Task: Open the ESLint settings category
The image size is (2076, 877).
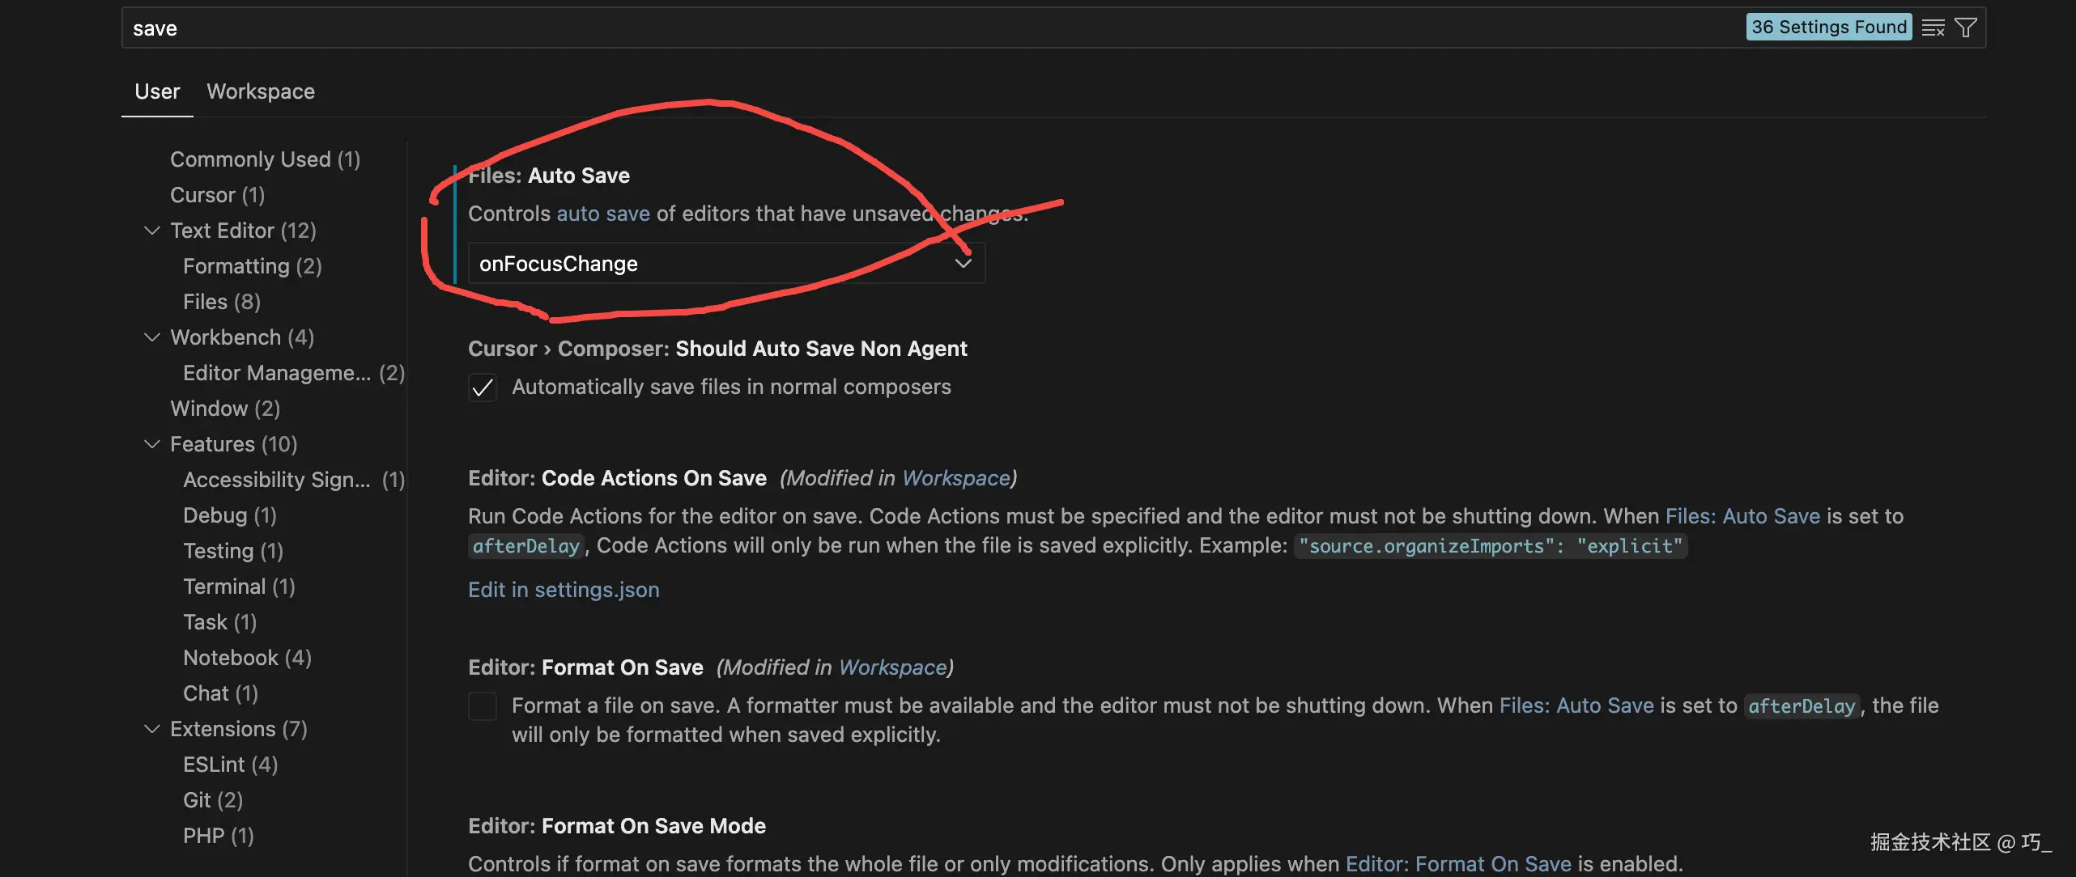Action: coord(230,765)
